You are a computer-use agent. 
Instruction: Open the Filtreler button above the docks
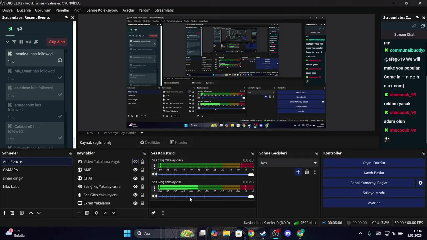click(179, 142)
